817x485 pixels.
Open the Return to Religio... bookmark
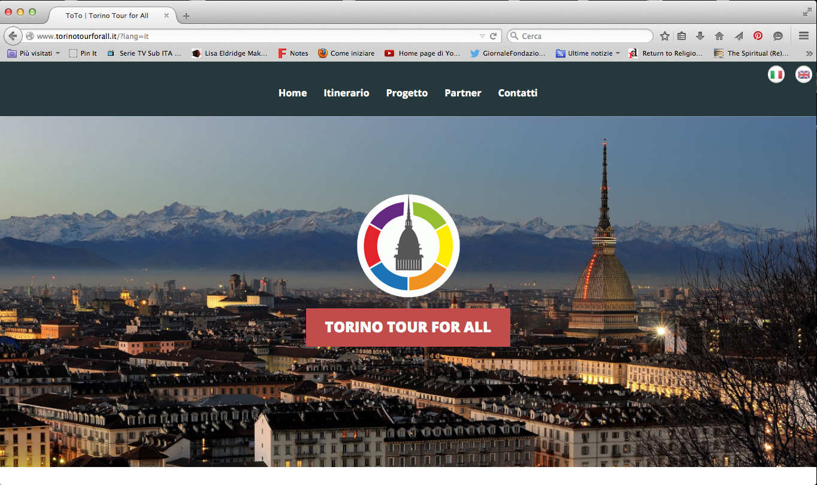665,53
